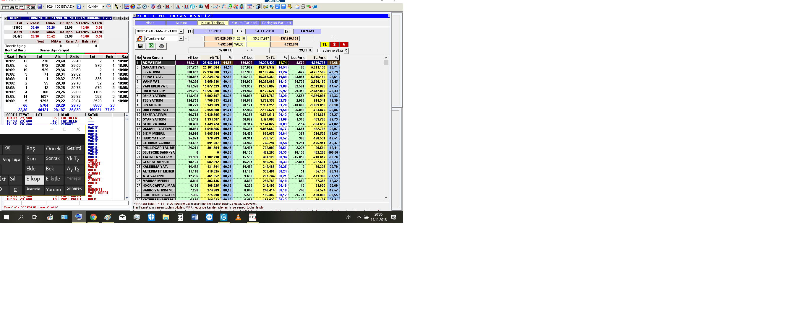Switch to the Kurum Tarihsel tab
Image resolution: width=804 pixels, height=332 pixels.
click(244, 23)
